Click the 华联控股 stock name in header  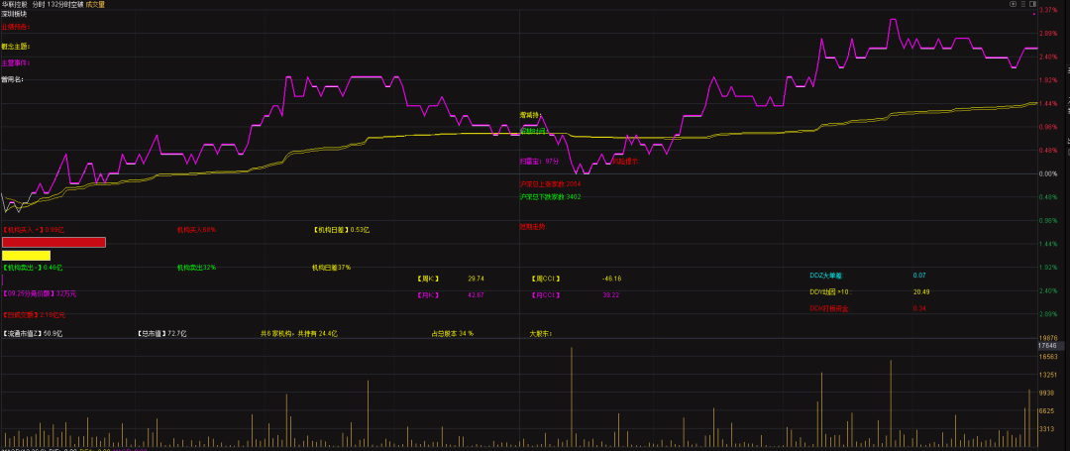tap(14, 5)
